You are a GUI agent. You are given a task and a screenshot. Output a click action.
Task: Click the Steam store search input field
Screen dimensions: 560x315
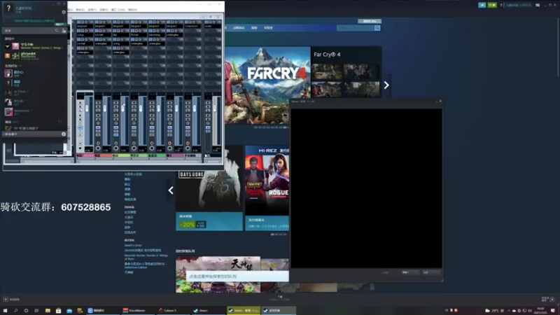click(x=356, y=28)
